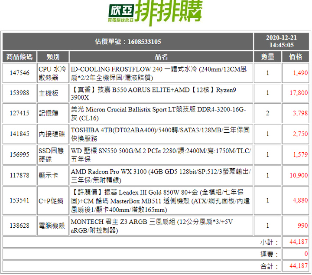The height and width of the screenshot is (275, 312).
Task: Click the 電腦機殼 category cell
Action: coord(53,226)
